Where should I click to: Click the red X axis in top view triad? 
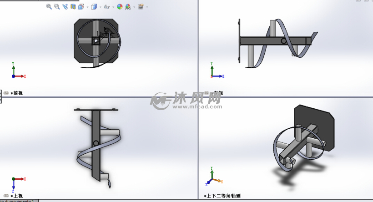(20, 179)
